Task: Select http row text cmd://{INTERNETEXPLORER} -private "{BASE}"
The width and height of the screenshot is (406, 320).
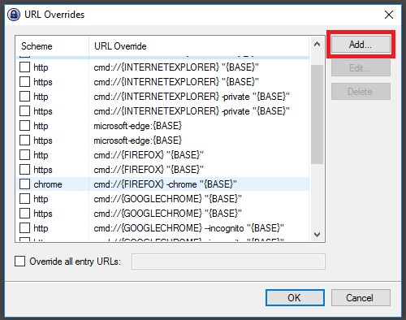Action: 192,97
